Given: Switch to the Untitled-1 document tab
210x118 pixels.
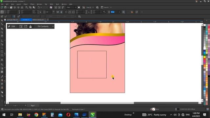Looking at the screenshot, I should pos(26,20).
